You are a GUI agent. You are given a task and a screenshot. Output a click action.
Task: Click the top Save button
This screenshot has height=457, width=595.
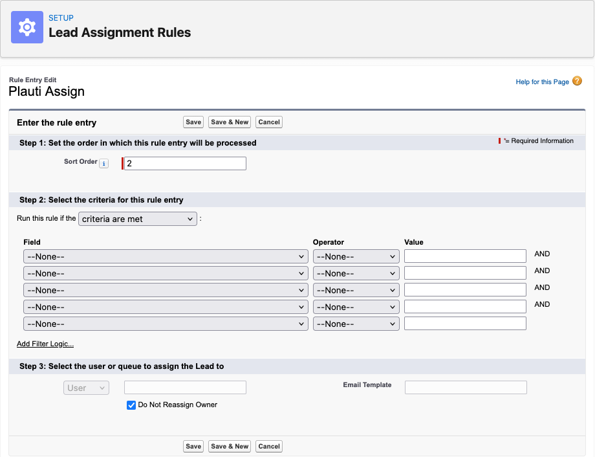193,122
